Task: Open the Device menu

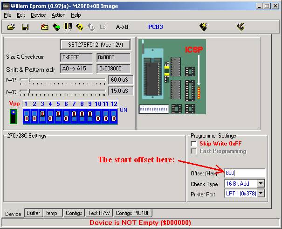Action: coord(38,15)
